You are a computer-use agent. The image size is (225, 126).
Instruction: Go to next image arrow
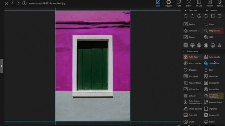tap(18, 3)
